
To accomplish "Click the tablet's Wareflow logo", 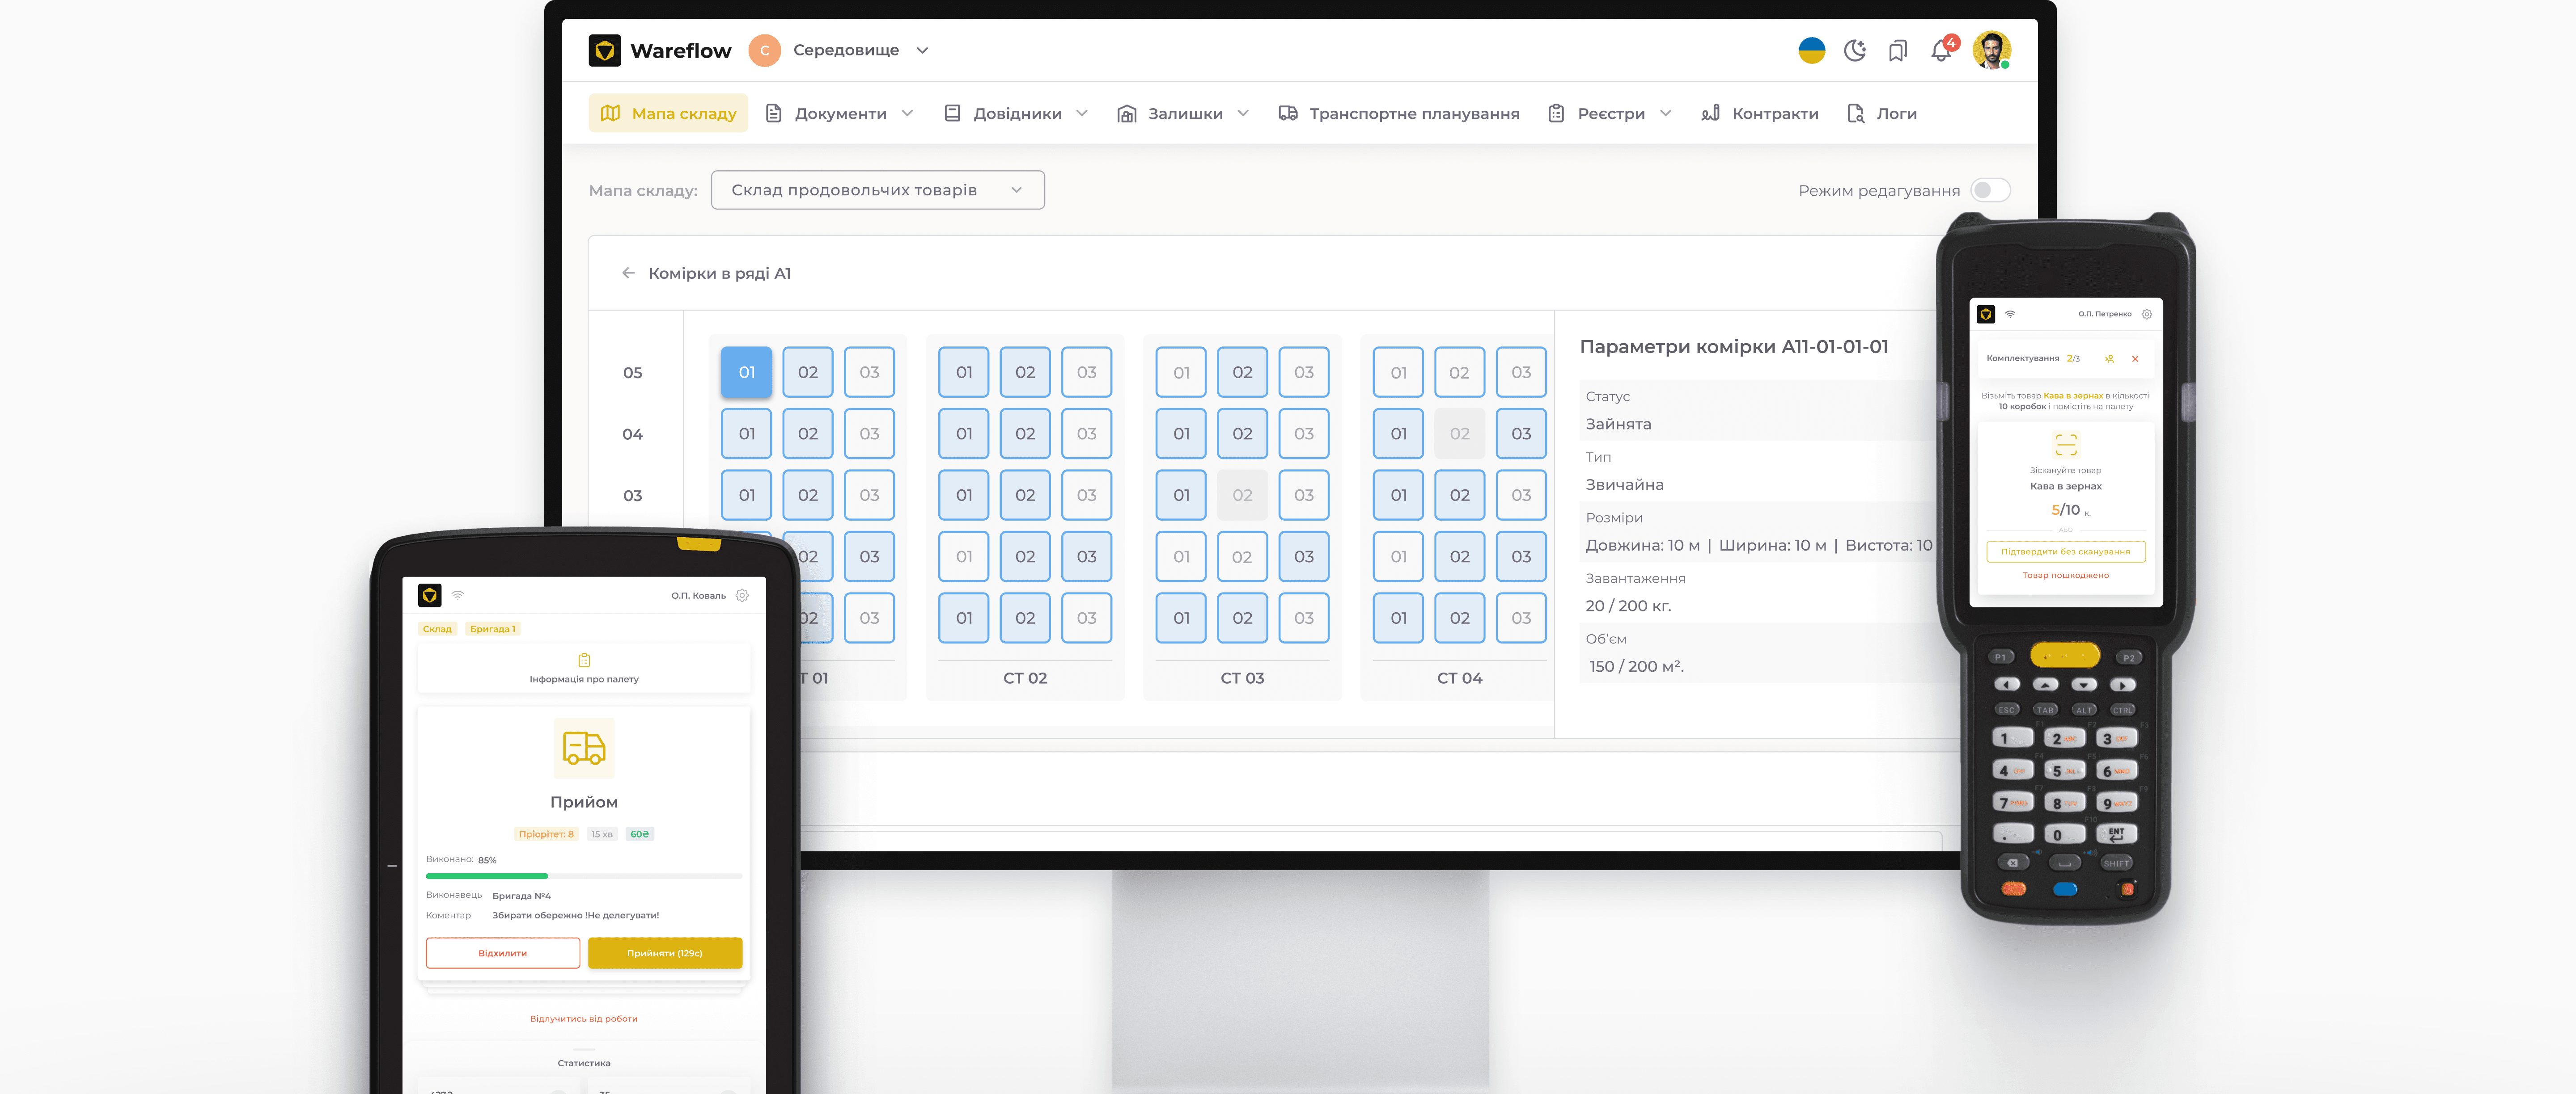I will tap(430, 595).
